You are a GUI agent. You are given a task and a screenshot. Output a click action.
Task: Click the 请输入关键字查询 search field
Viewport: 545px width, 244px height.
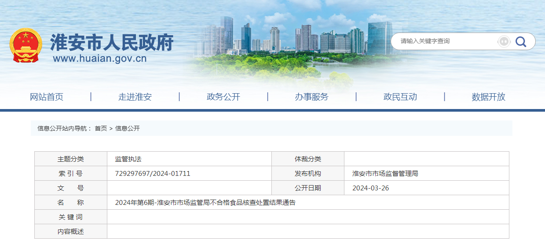(x=444, y=41)
